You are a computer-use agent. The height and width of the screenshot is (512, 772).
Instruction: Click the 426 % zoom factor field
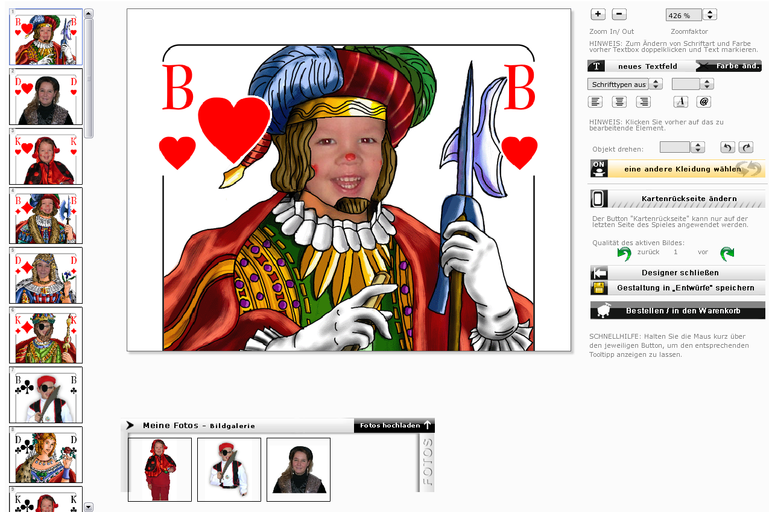pyautogui.click(x=684, y=15)
